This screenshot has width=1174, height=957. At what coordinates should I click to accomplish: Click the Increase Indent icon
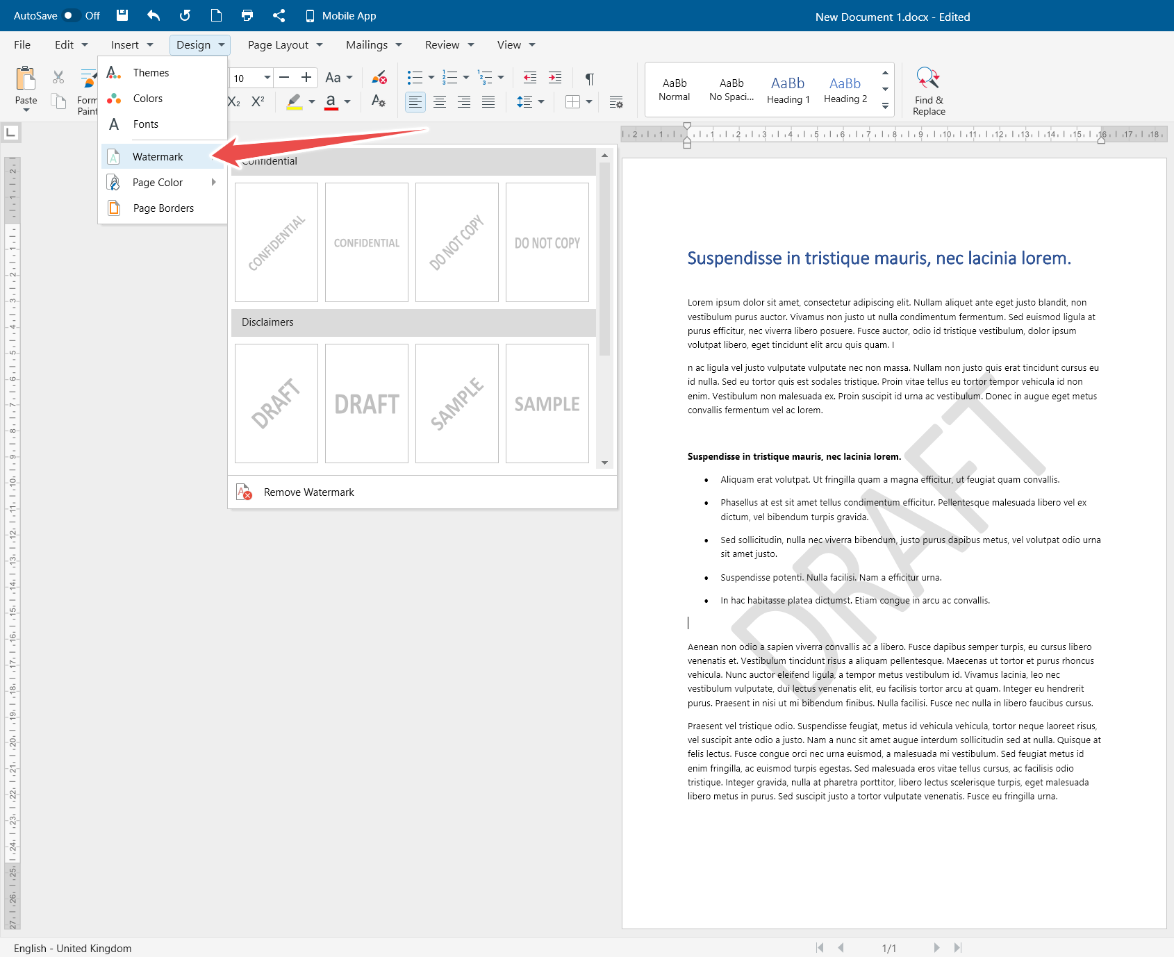click(555, 78)
